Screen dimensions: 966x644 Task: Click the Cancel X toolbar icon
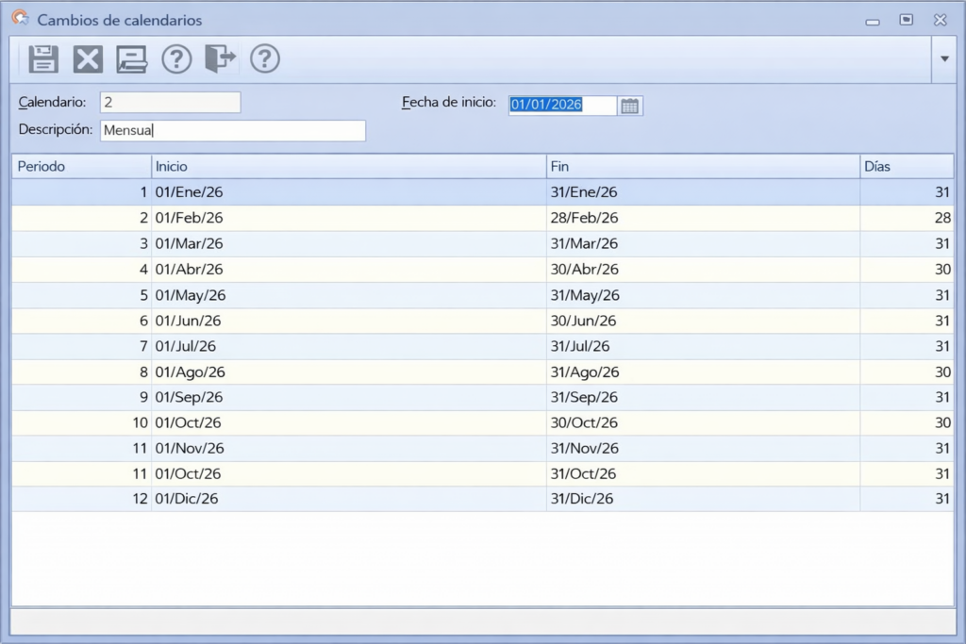pos(88,59)
